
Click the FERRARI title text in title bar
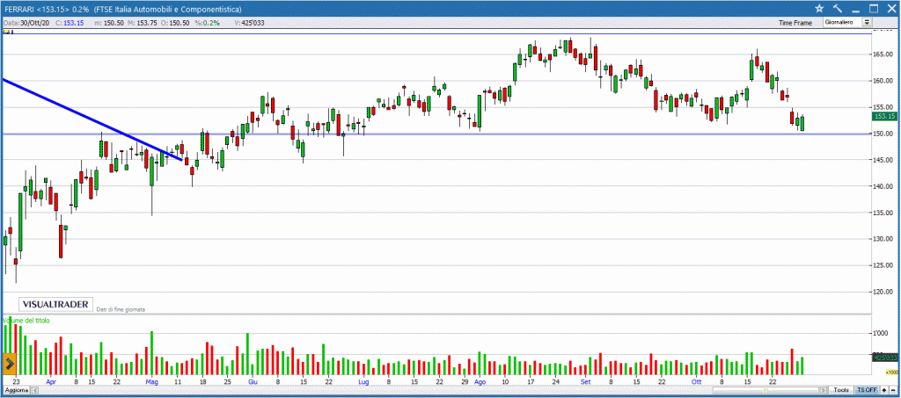(x=19, y=10)
